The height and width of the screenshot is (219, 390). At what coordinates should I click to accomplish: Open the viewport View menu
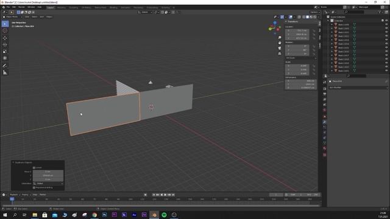[27, 17]
